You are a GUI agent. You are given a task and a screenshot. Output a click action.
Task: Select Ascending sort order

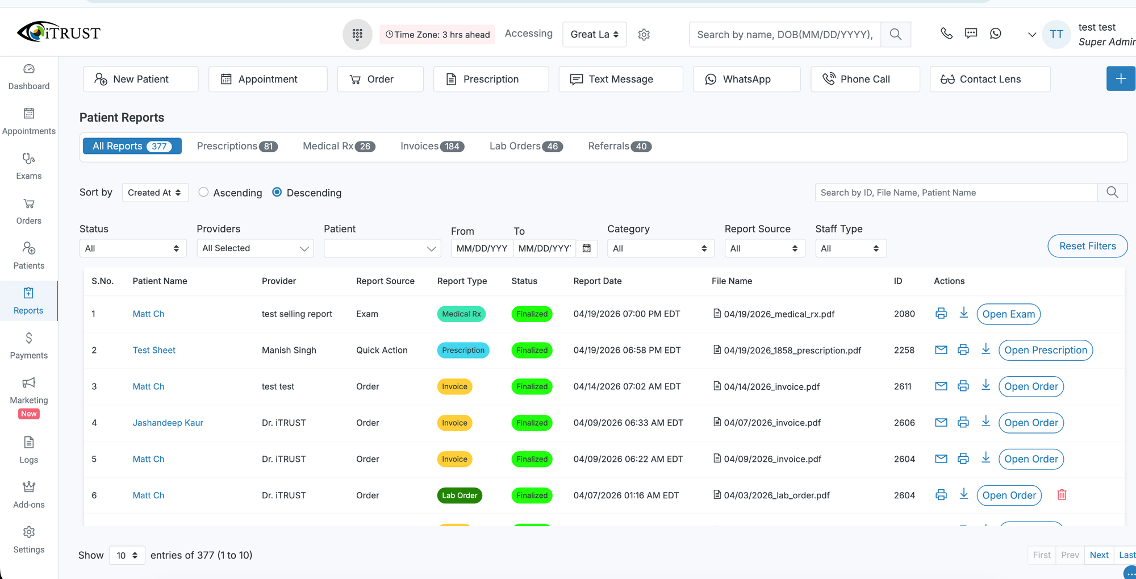[x=203, y=193]
